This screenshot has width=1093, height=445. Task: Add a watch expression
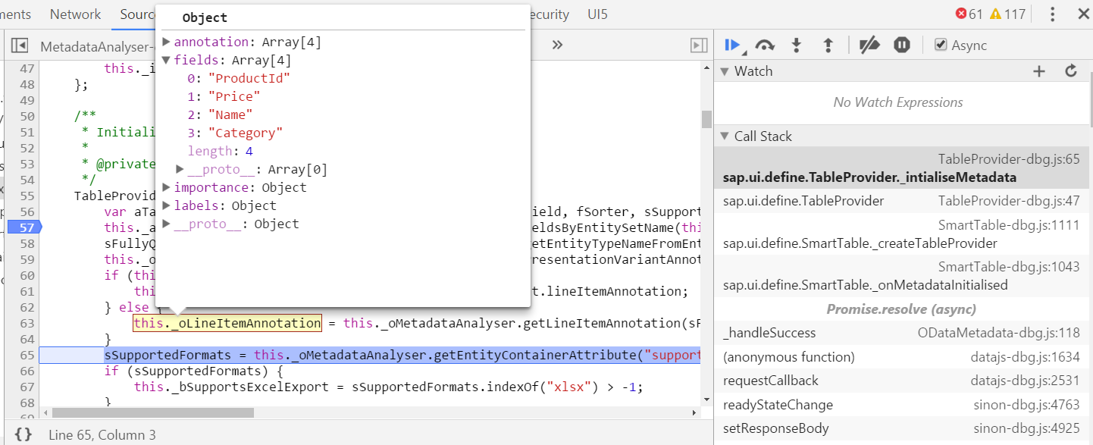pos(1039,71)
